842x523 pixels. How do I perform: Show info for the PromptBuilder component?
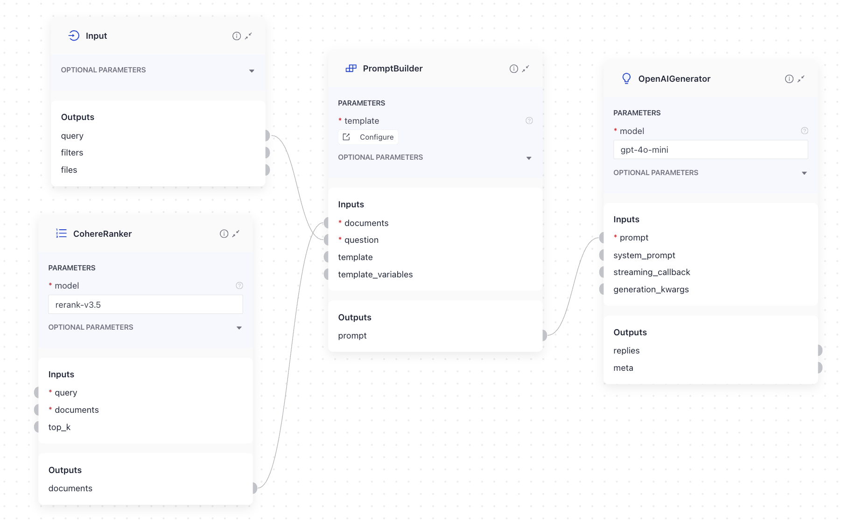[513, 68]
